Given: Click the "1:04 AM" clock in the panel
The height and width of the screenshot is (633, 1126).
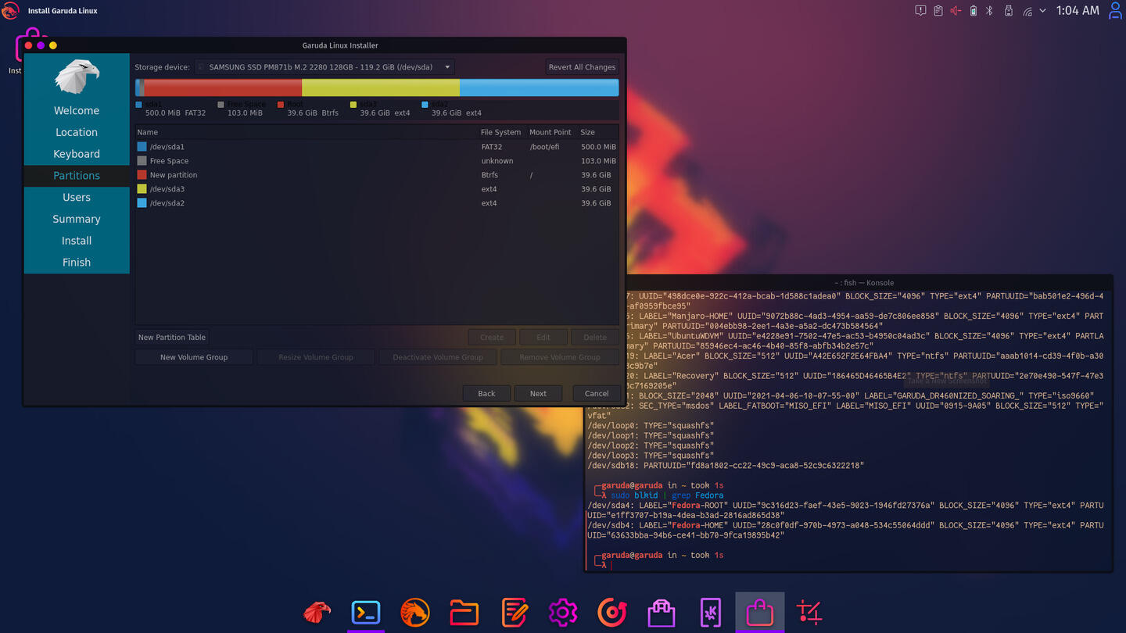Looking at the screenshot, I should pos(1078,11).
